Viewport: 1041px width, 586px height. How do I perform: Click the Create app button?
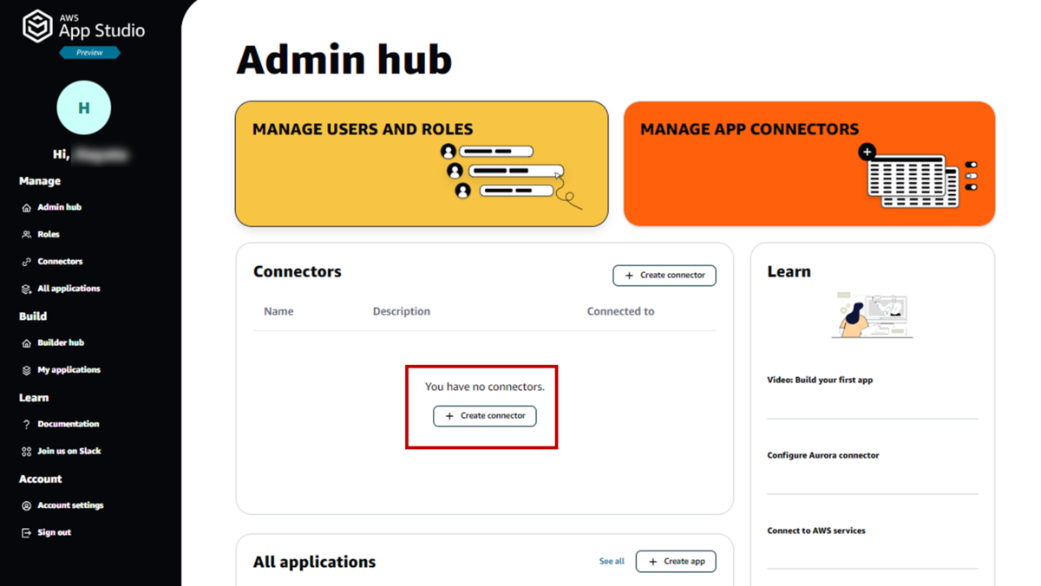coord(676,562)
